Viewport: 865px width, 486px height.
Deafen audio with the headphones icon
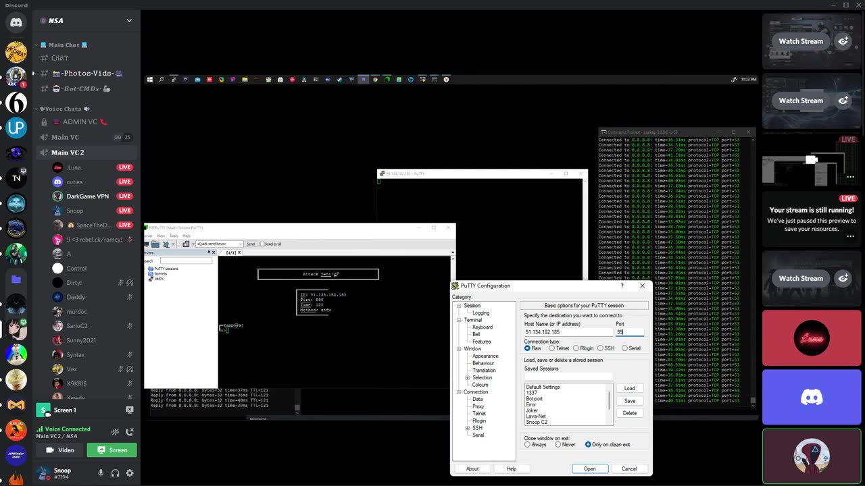(x=115, y=473)
